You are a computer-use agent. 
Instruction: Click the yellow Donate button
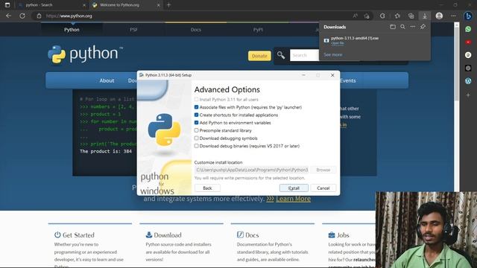click(259, 56)
